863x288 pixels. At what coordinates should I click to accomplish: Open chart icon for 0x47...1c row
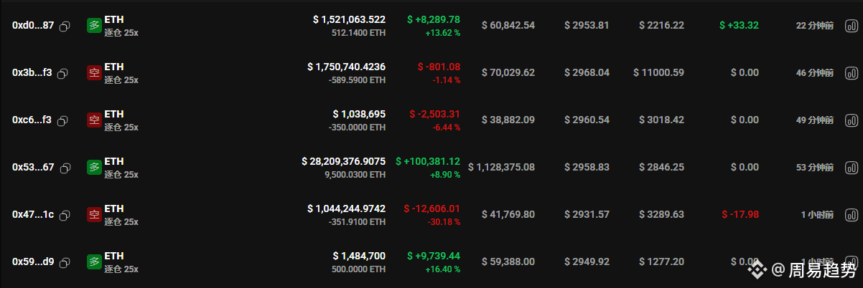click(852, 215)
